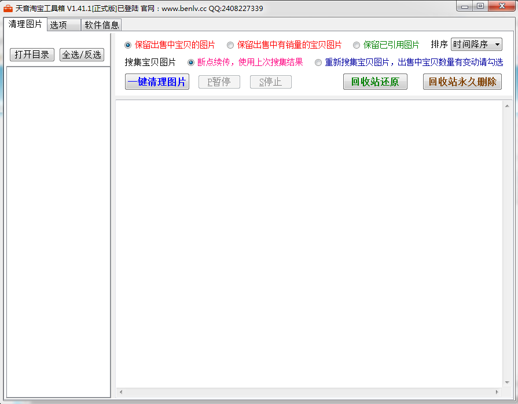Click the up arrow of the vertical scrollbar
Image resolution: width=518 pixels, height=404 pixels.
click(507, 106)
